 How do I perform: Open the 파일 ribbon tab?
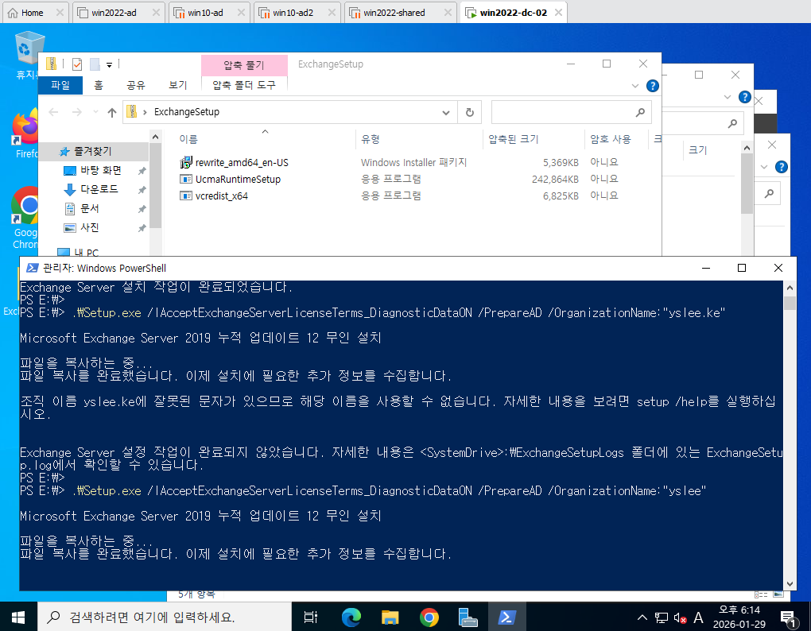click(60, 85)
